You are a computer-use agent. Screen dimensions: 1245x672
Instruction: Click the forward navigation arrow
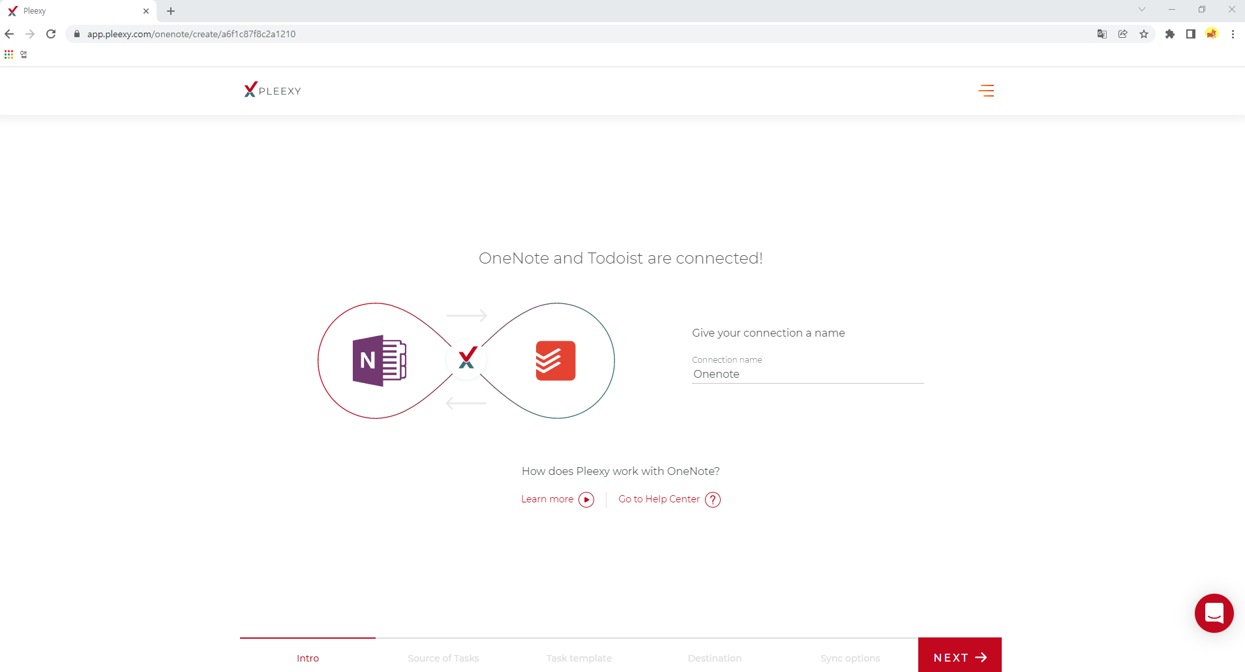30,34
